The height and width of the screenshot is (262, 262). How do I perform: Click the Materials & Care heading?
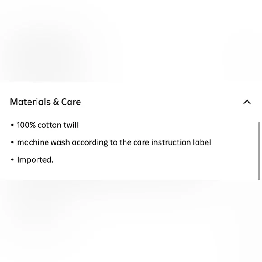tap(46, 102)
